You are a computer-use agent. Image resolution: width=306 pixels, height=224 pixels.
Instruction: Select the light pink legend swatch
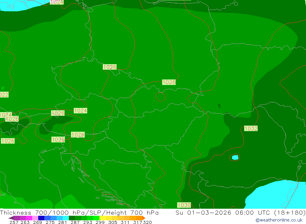click(35, 218)
